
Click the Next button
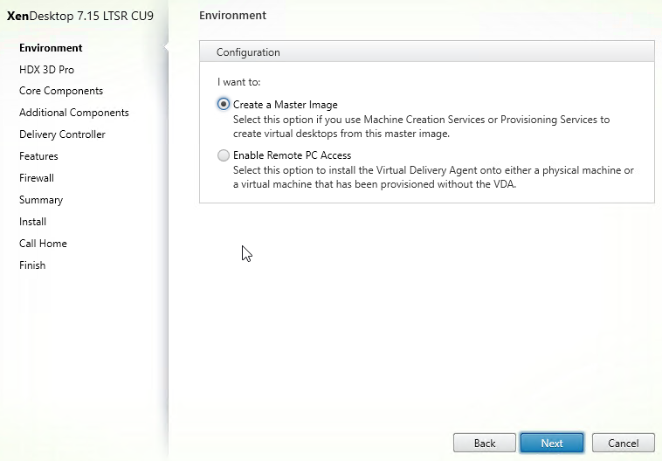click(x=552, y=443)
